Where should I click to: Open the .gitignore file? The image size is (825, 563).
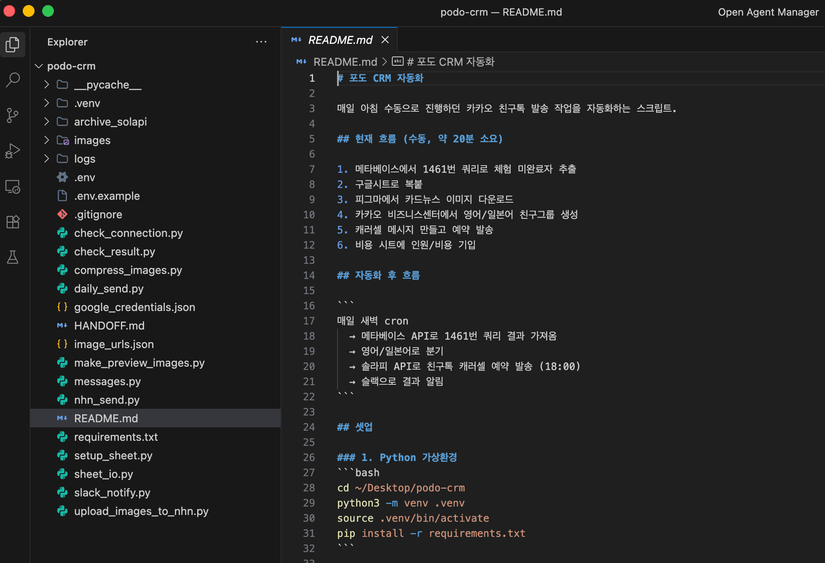click(155, 214)
